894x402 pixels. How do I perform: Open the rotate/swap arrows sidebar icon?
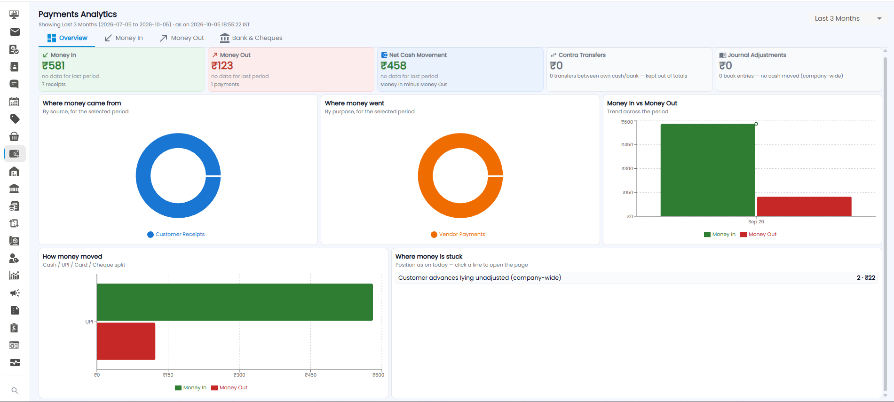click(x=15, y=223)
